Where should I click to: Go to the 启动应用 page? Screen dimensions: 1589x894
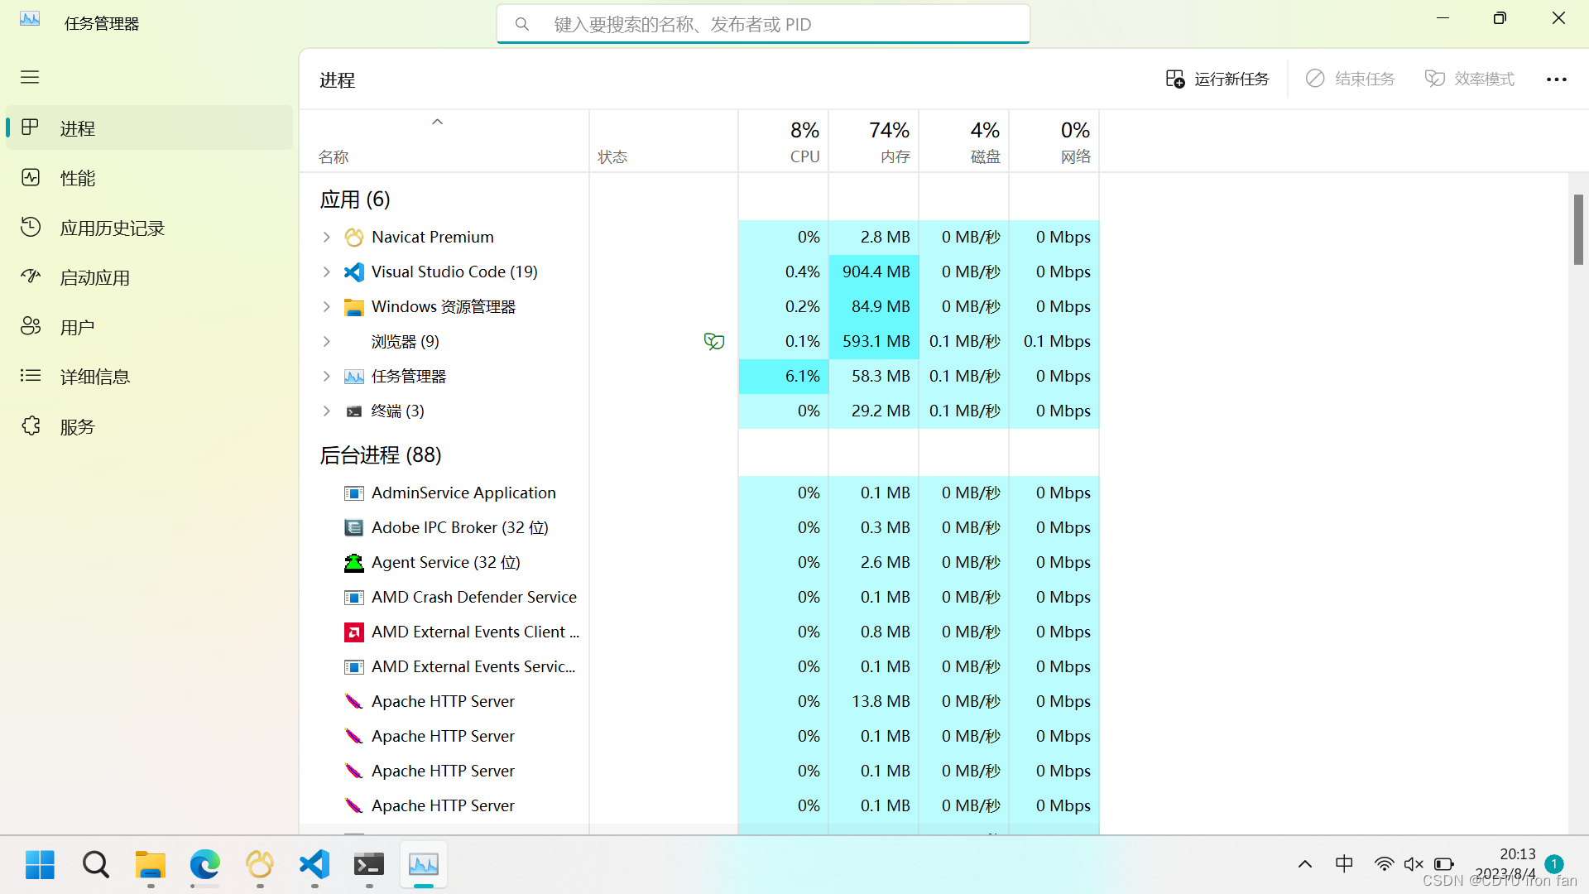coord(150,277)
